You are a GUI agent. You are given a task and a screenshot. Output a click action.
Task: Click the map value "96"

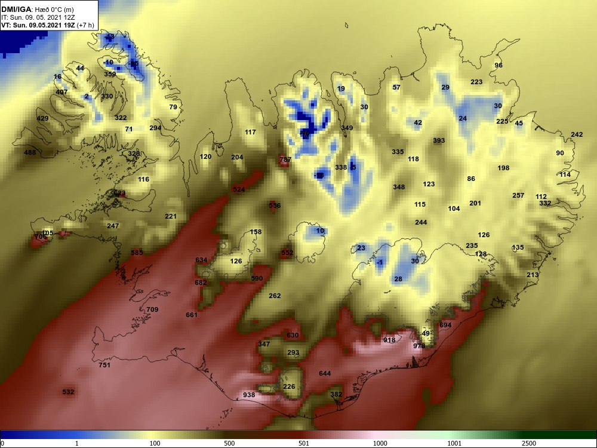click(498, 65)
